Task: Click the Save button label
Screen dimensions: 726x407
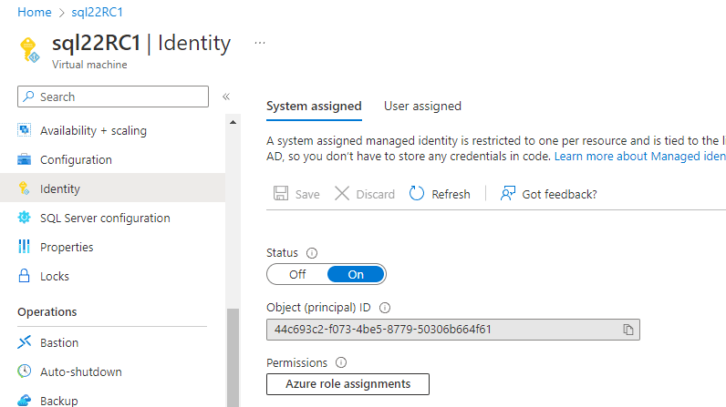Action: click(x=307, y=195)
